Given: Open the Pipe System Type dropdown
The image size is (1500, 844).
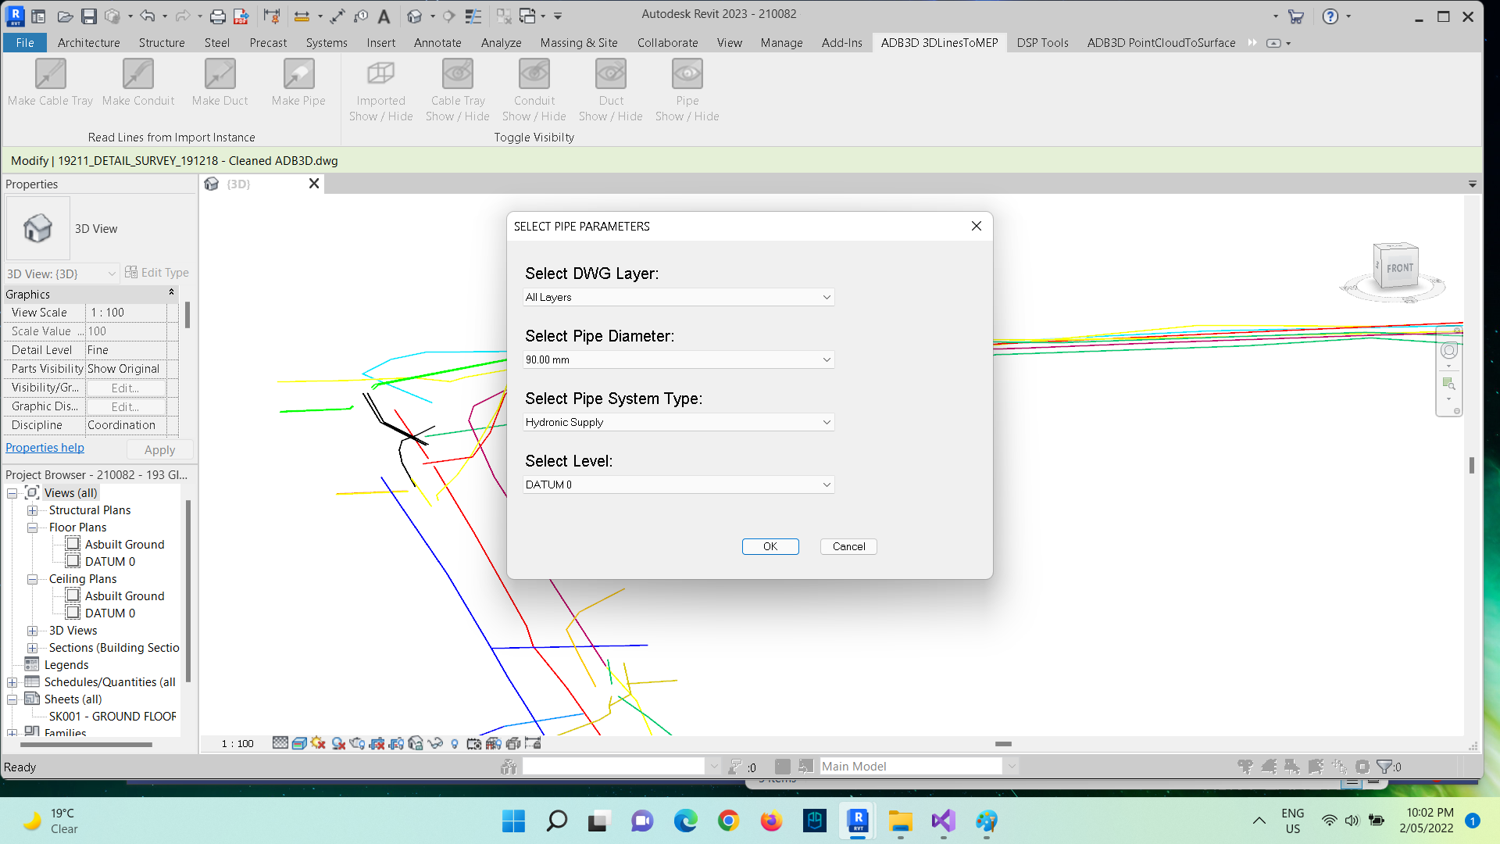Looking at the screenshot, I should (x=678, y=422).
